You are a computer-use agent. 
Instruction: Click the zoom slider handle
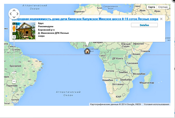pyautogui.click(x=14, y=72)
